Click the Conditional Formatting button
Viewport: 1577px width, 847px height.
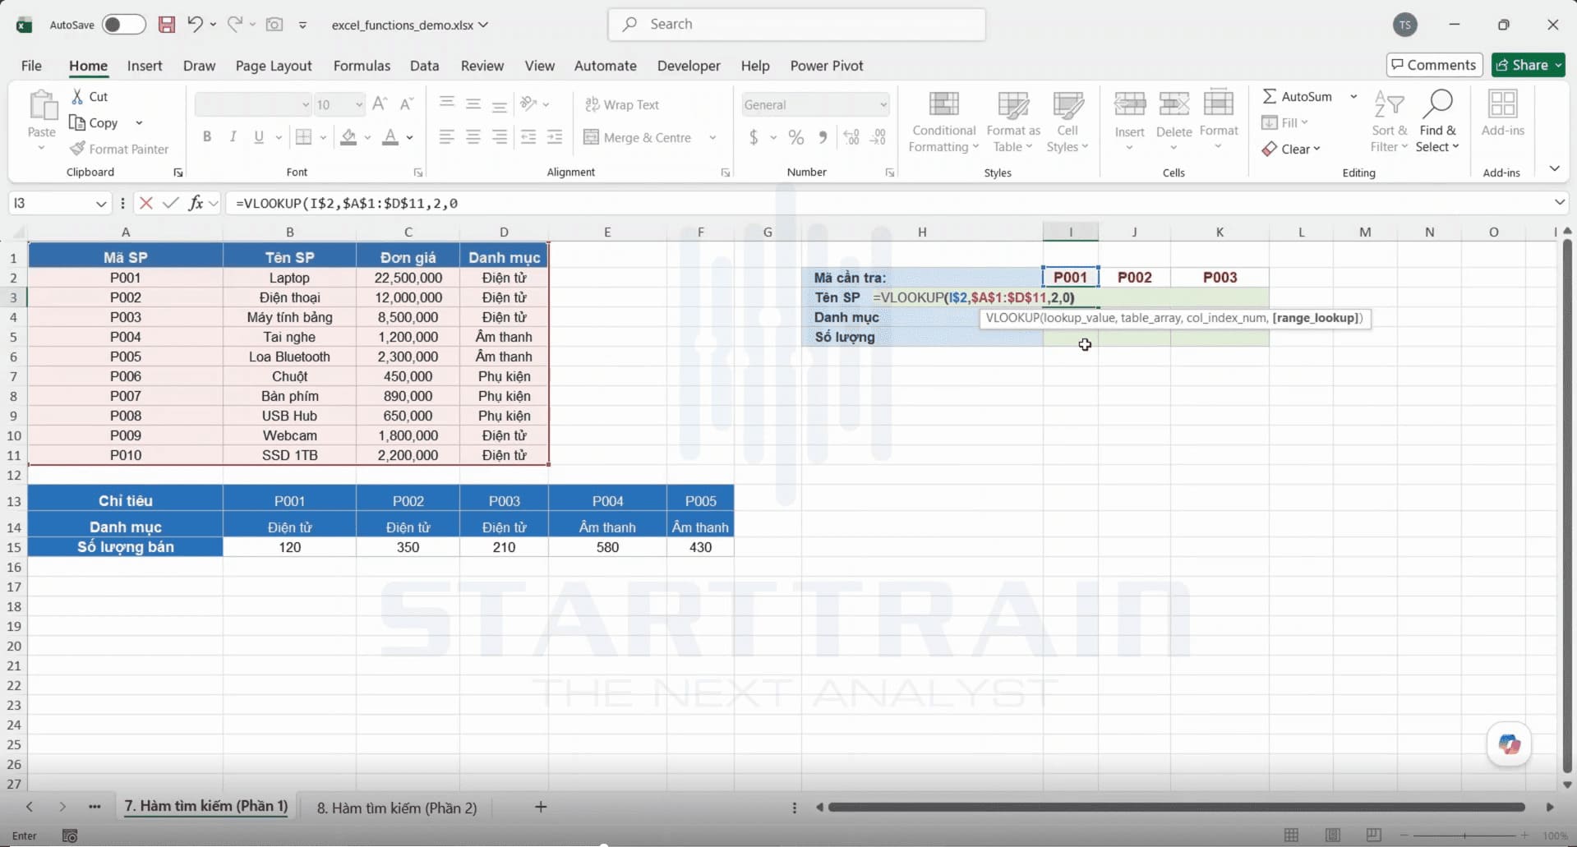[x=943, y=122]
